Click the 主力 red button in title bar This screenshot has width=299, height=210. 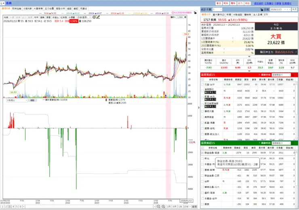(x=240, y=3)
